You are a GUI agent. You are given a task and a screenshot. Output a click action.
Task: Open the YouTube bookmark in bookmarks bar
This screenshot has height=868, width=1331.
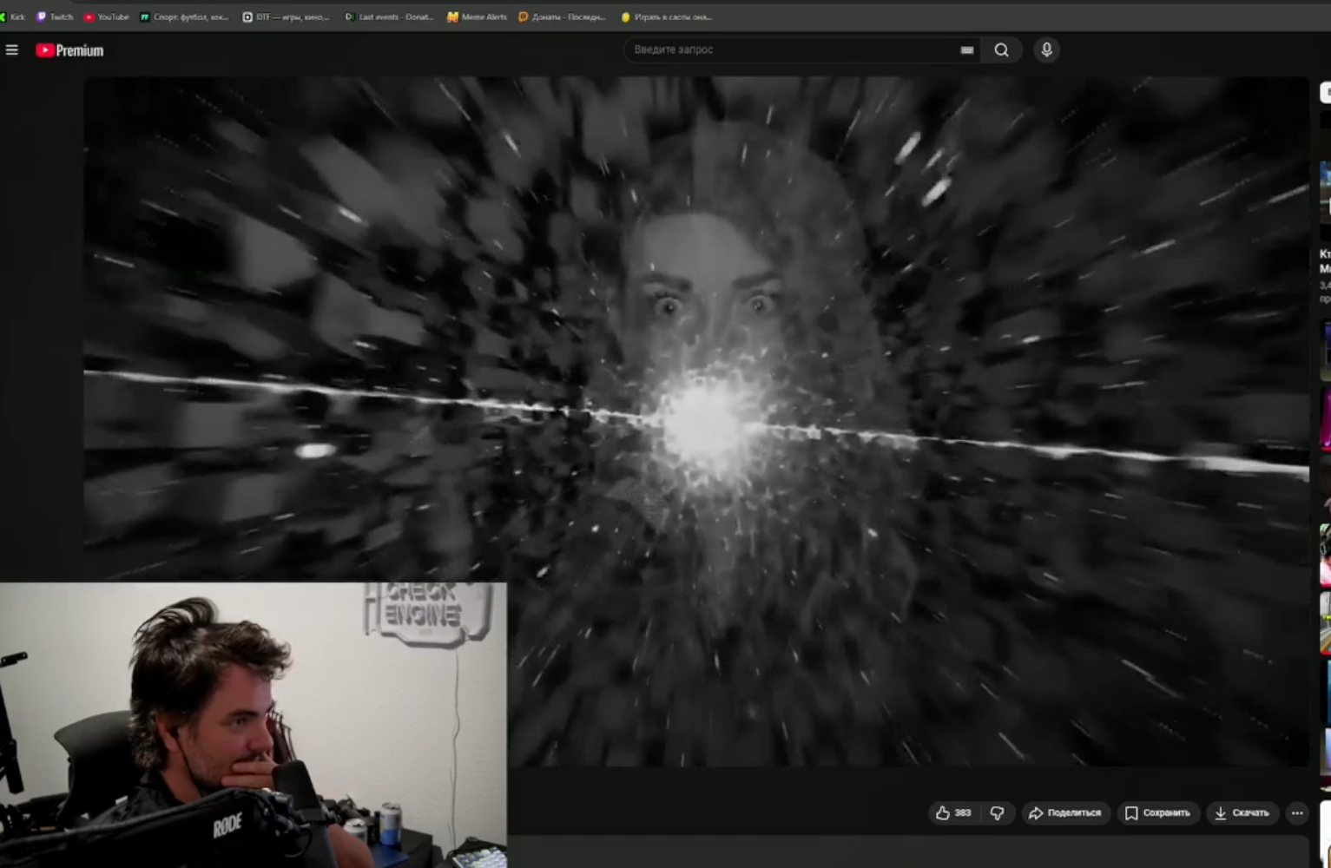tap(106, 16)
